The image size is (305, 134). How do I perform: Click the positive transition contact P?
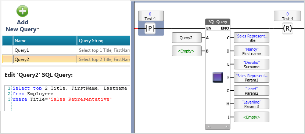coord(150,29)
